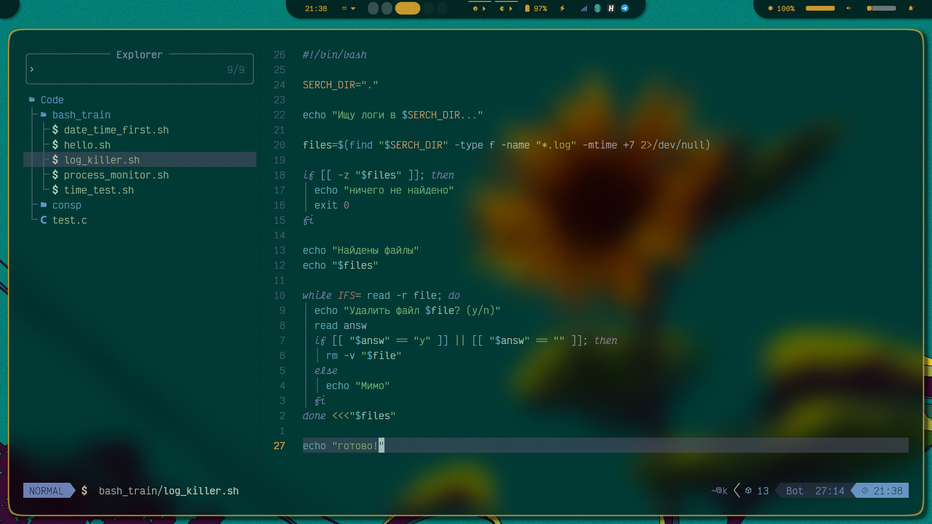Image resolution: width=932 pixels, height=524 pixels.
Task: Click the 'done <<<"$files"' line
Action: tap(349, 415)
